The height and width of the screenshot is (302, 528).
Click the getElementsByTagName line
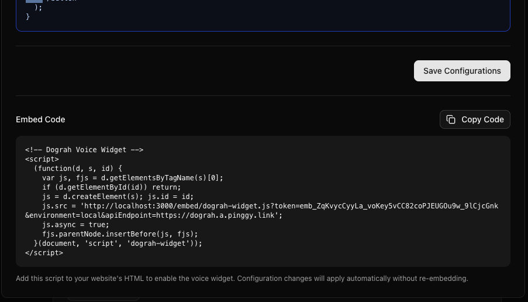pyautogui.click(x=133, y=177)
